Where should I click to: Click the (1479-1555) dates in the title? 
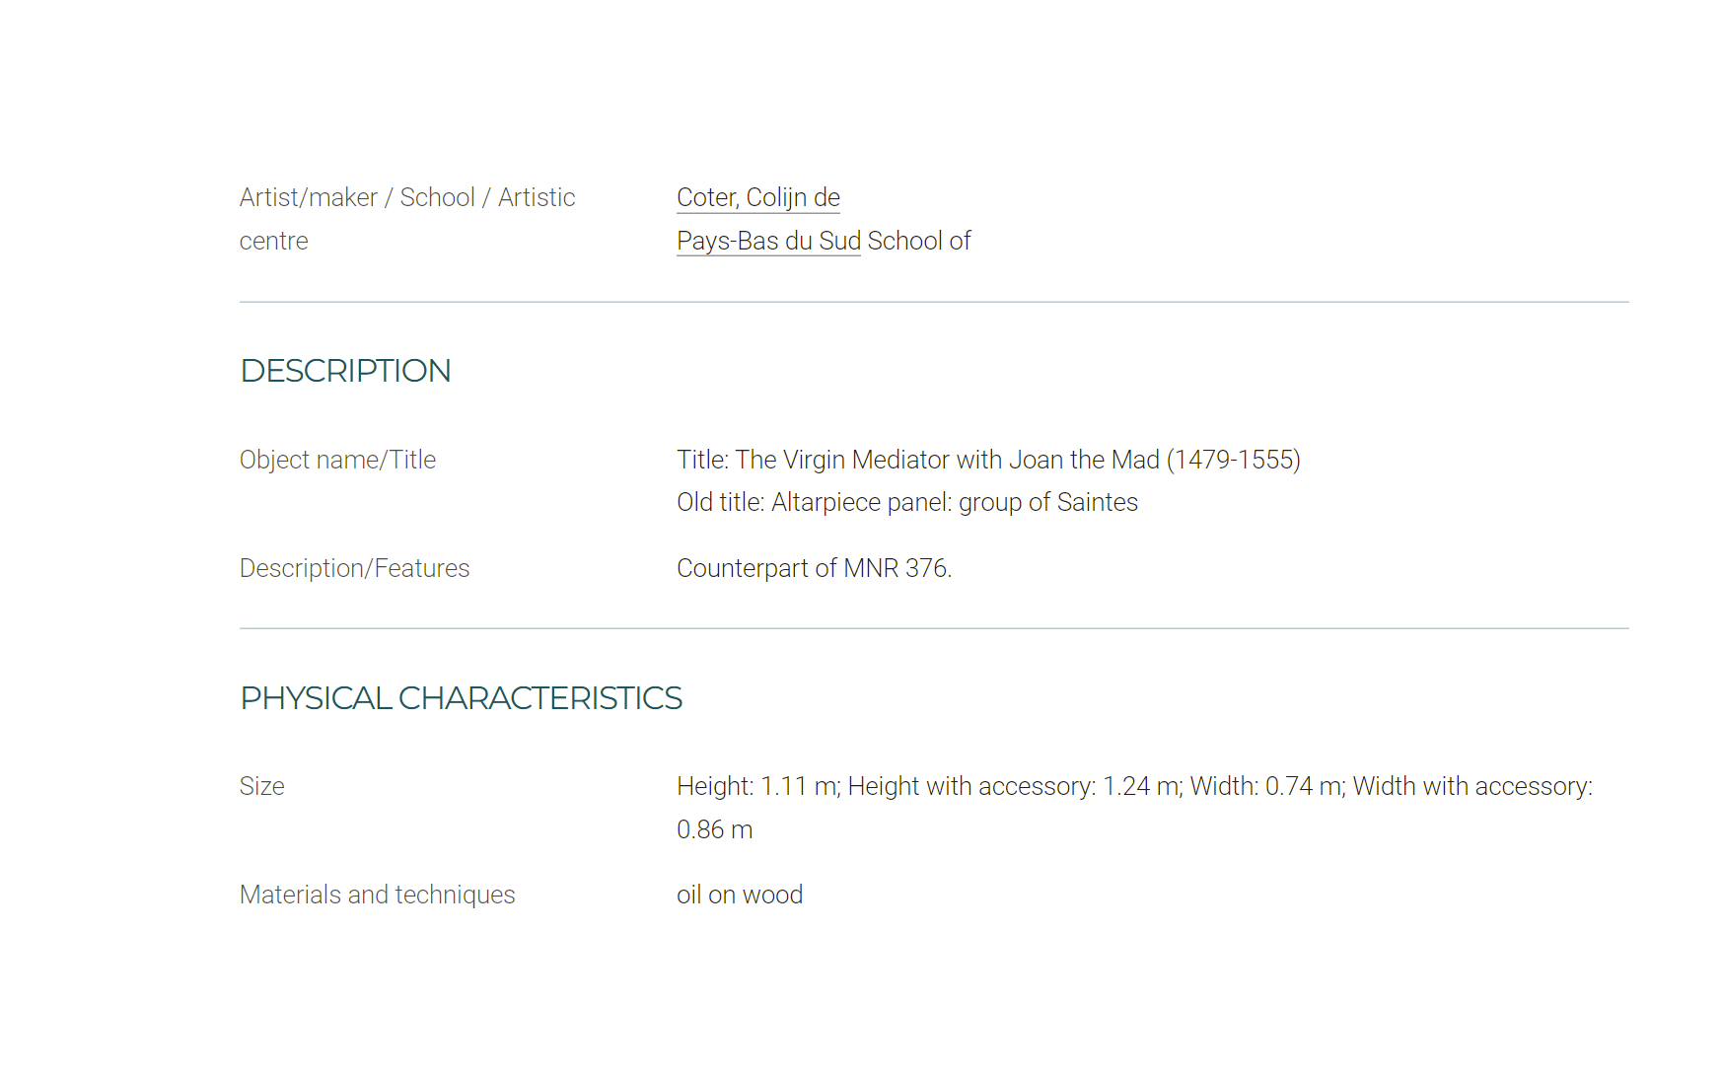coord(1234,461)
